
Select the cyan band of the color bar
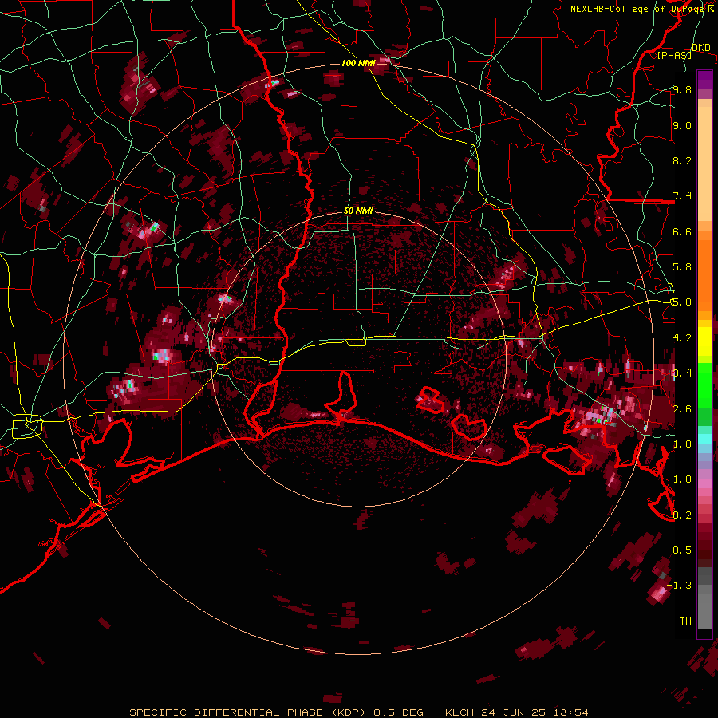pyautogui.click(x=704, y=439)
